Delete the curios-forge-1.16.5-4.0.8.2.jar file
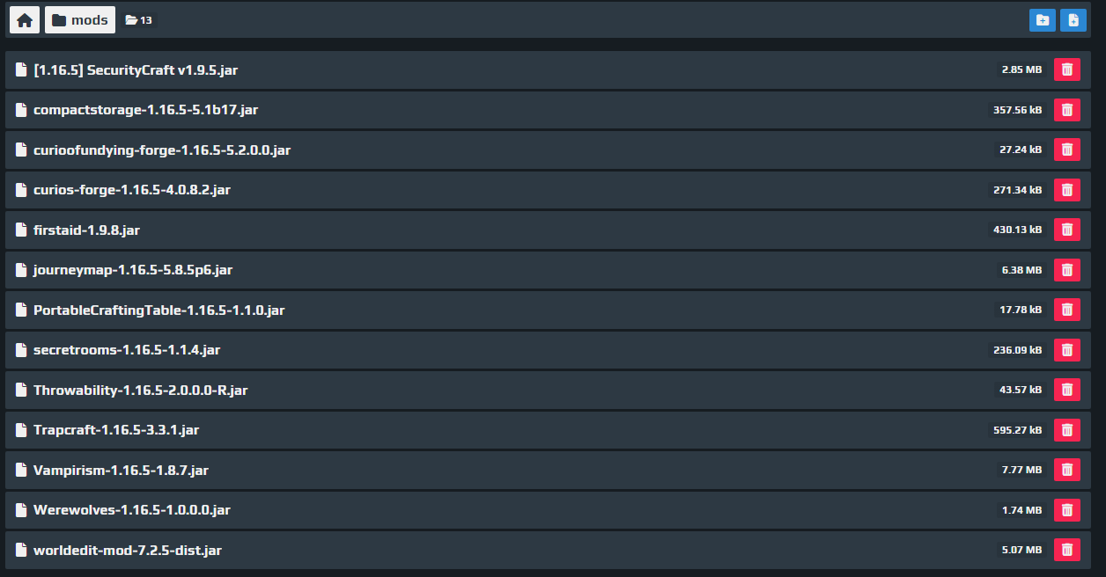 (x=1067, y=190)
